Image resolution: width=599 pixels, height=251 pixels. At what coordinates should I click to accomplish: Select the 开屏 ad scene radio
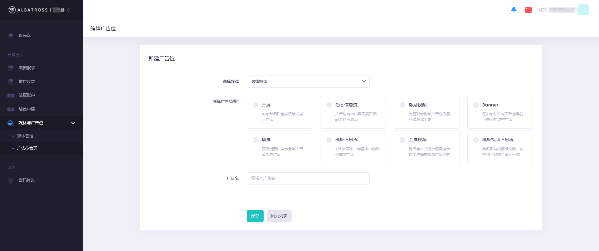coord(256,105)
